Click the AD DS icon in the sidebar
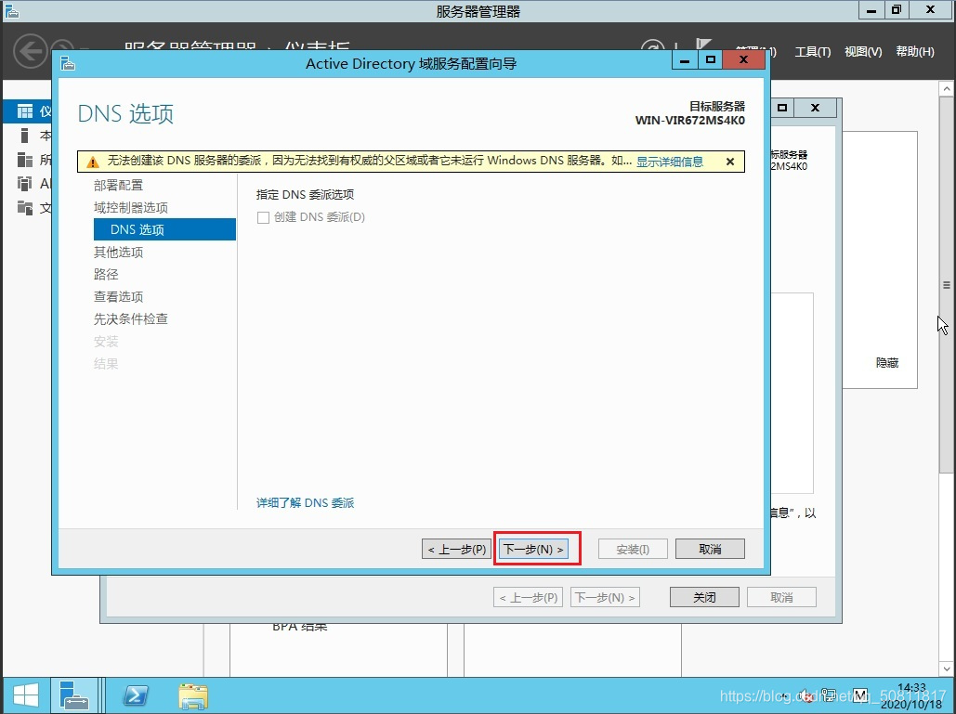Viewport: 956px width, 714px height. click(25, 183)
